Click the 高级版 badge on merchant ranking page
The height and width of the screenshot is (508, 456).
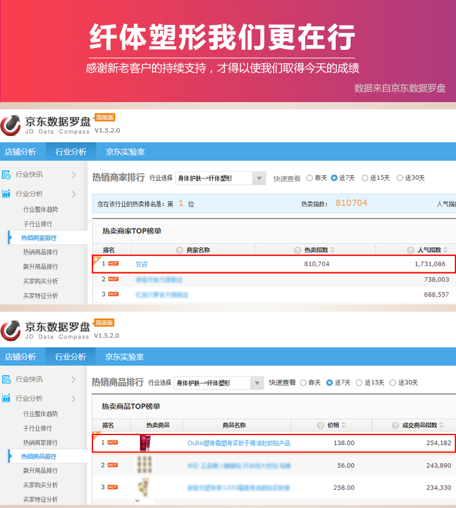click(105, 117)
